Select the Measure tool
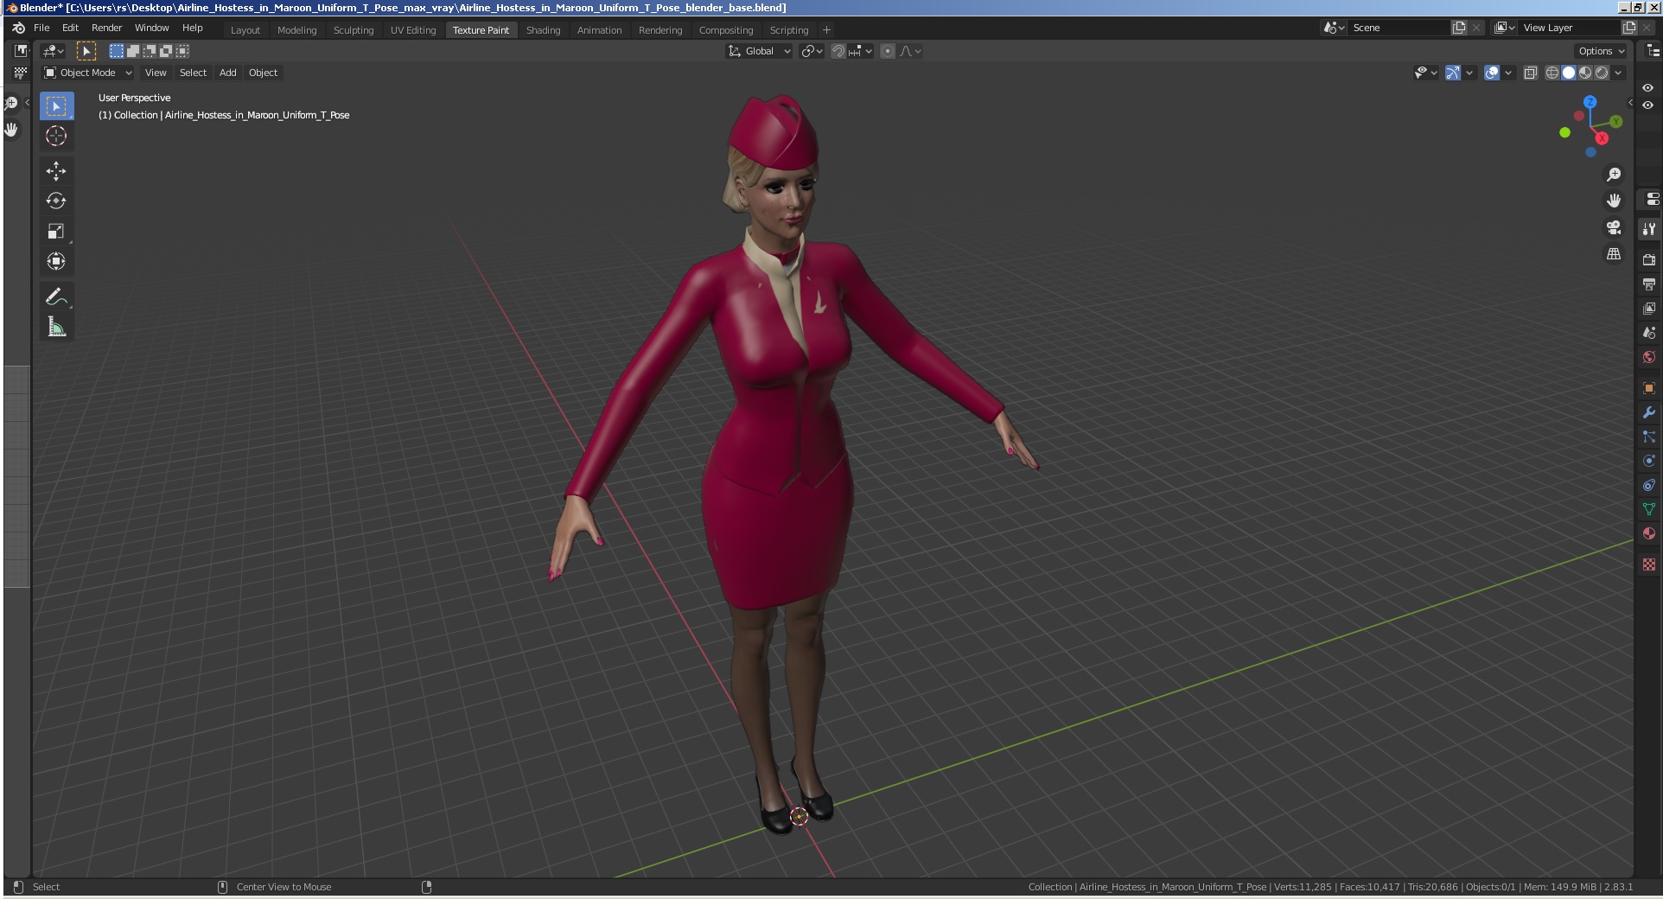1663x899 pixels. click(56, 327)
